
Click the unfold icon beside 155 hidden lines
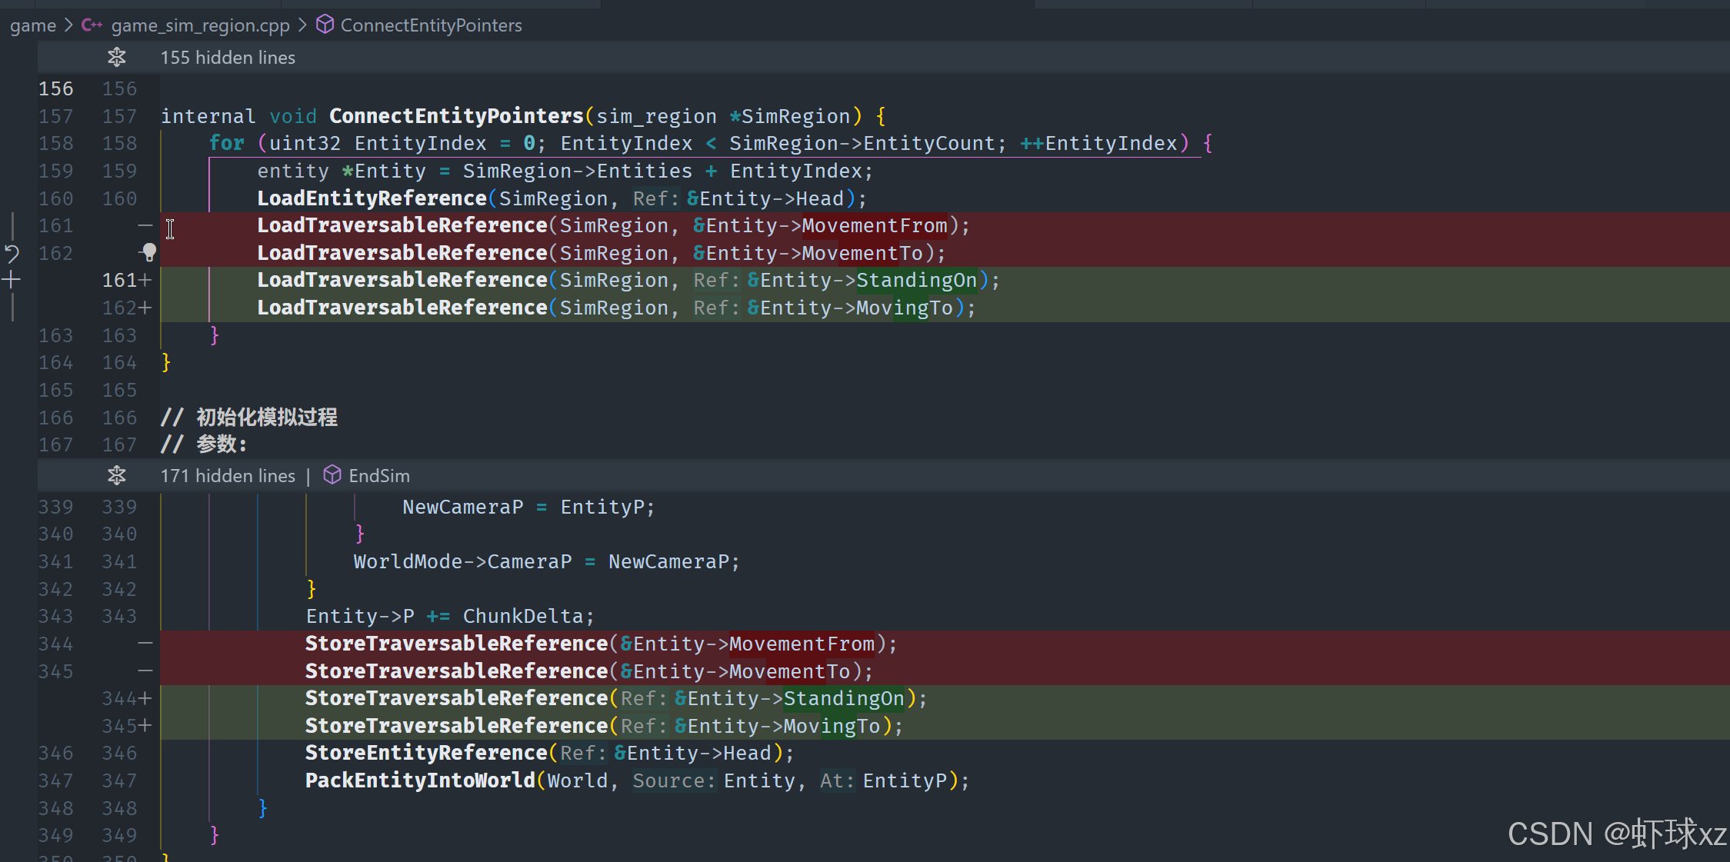click(117, 57)
